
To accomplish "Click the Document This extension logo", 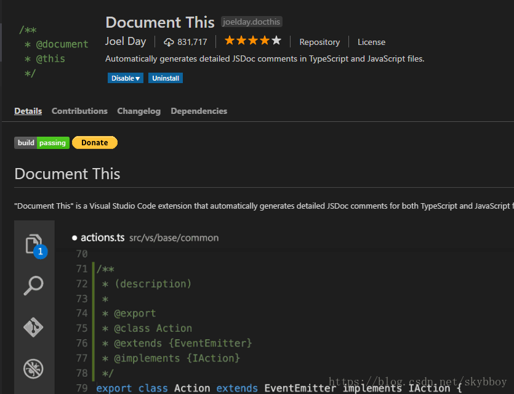I will [54, 52].
